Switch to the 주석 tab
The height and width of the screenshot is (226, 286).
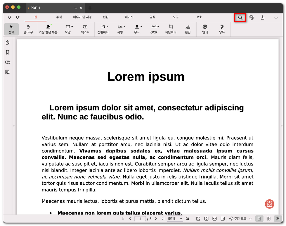(59, 17)
